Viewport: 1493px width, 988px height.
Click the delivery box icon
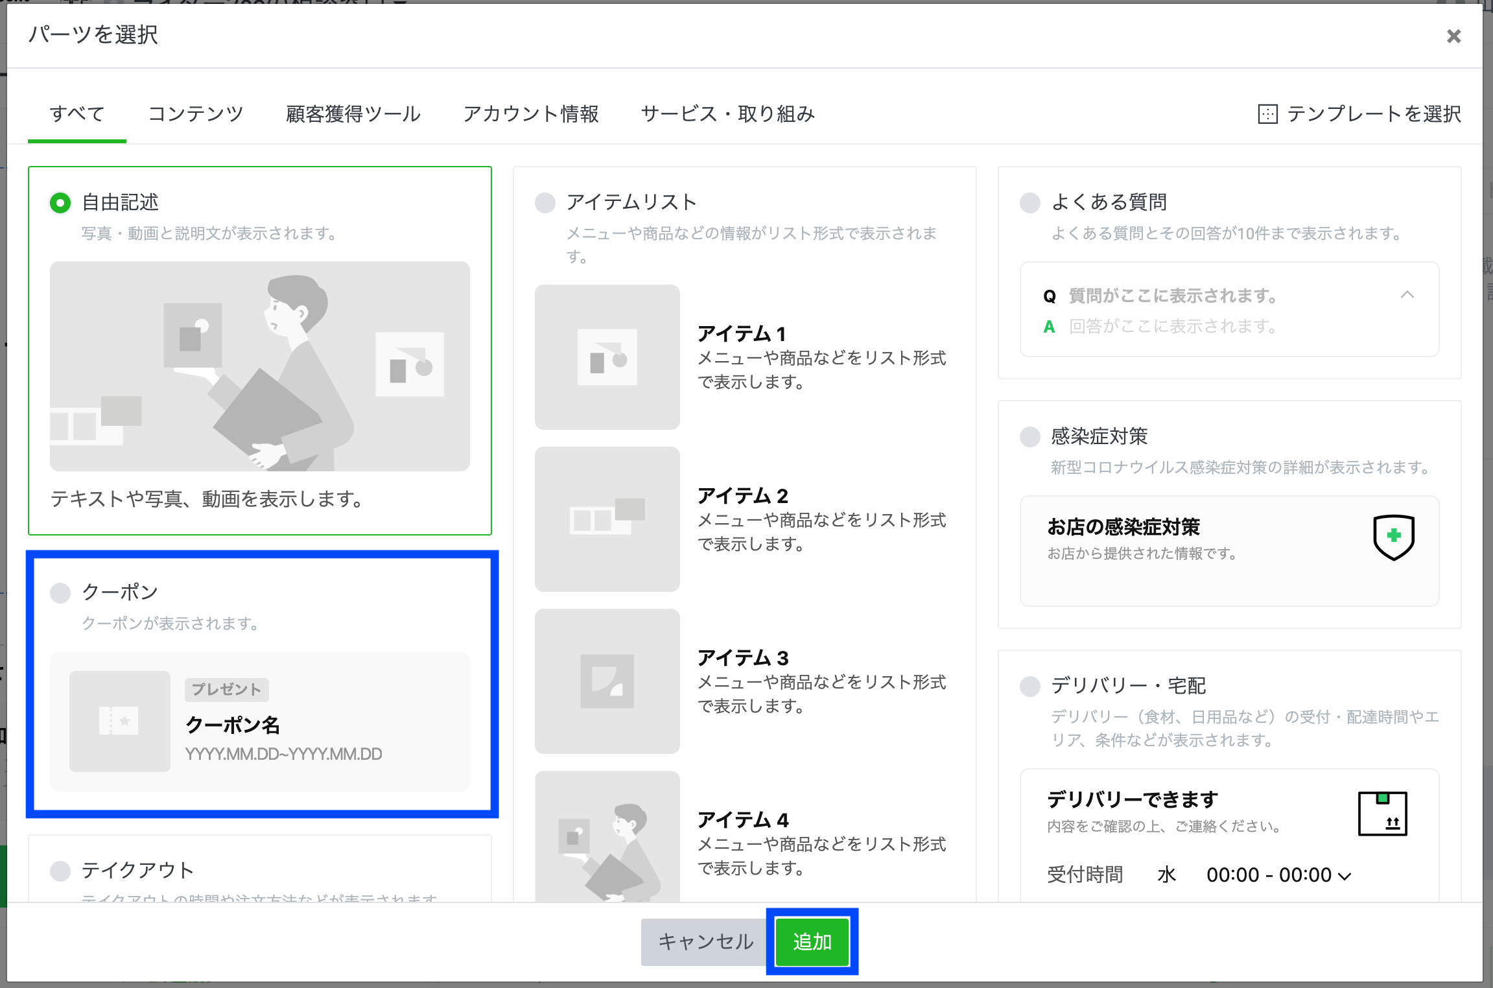[x=1382, y=813]
